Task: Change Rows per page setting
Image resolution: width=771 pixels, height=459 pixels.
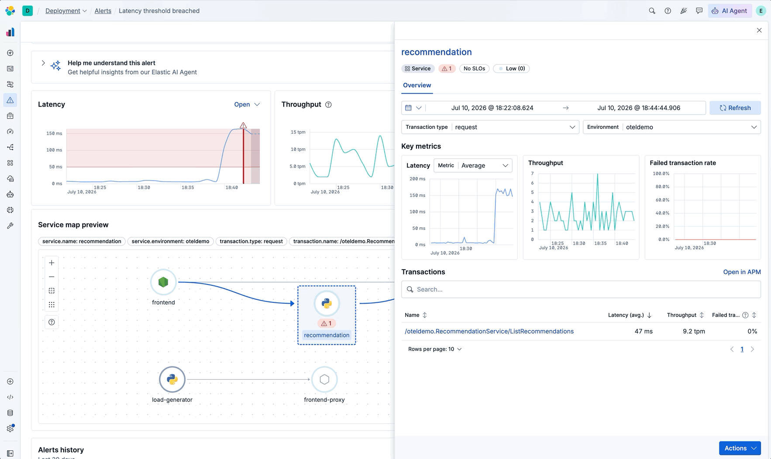Action: (435, 349)
